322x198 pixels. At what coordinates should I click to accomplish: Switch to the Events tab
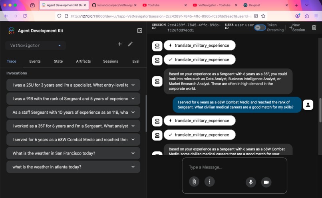click(35, 61)
